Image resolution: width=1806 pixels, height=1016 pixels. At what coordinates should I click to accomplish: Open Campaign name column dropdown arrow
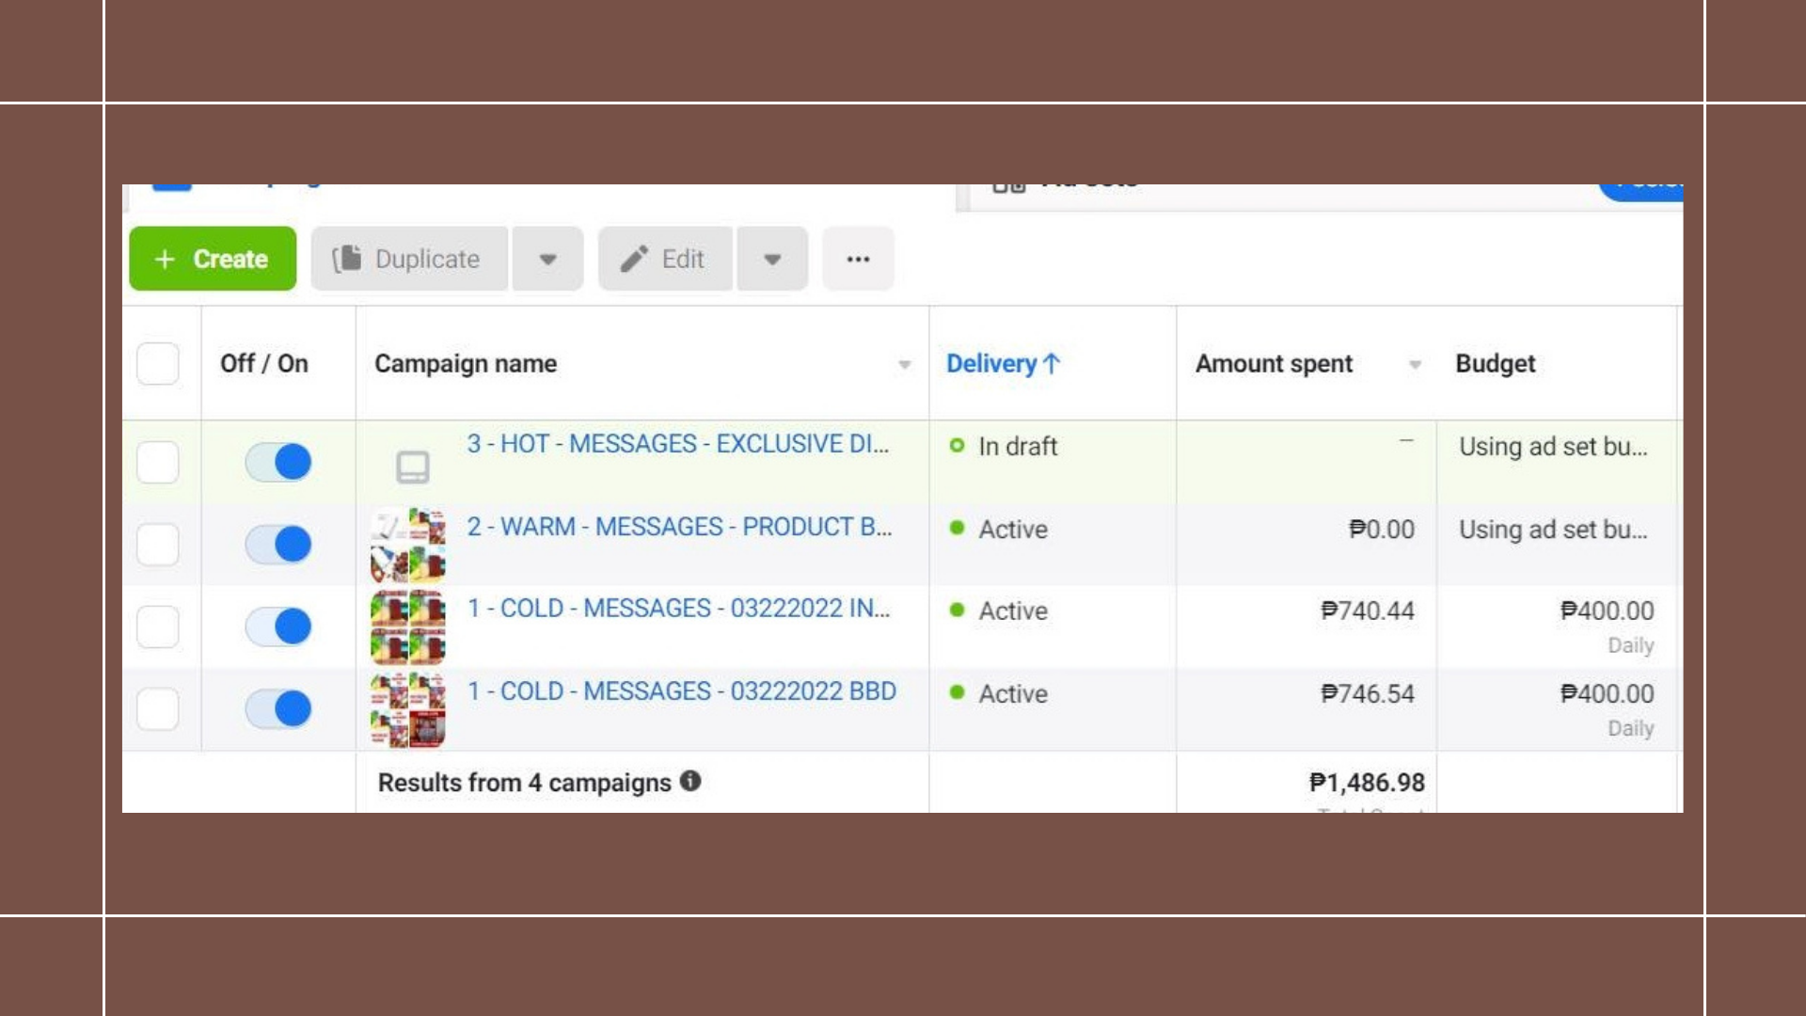pyautogui.click(x=905, y=365)
